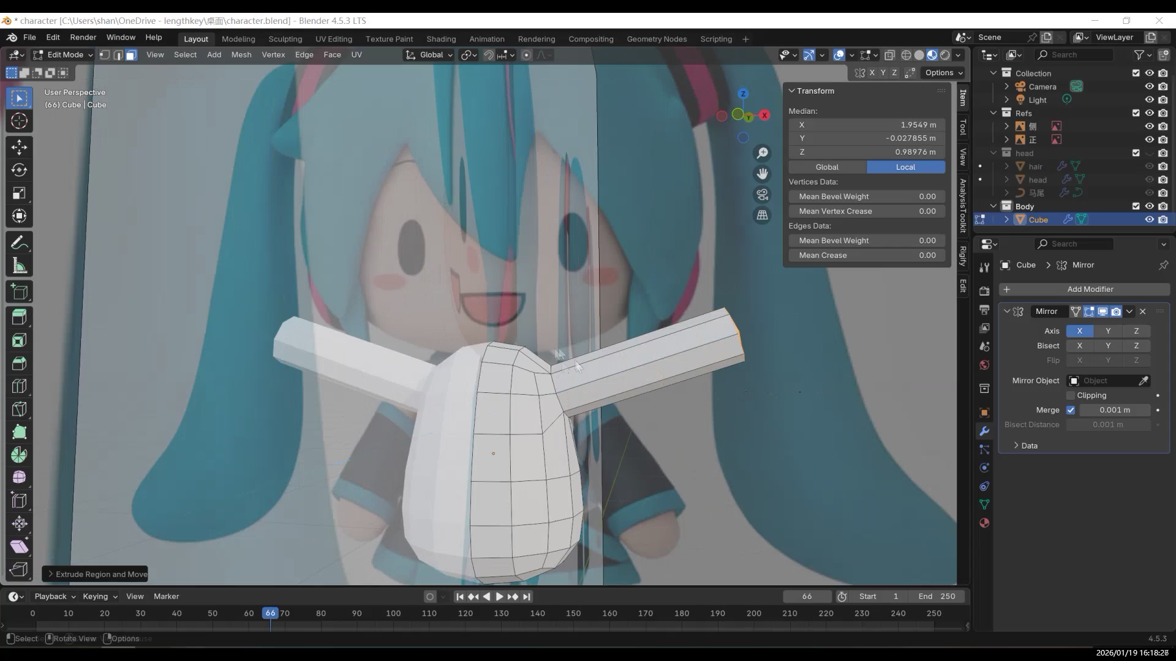
Task: Click the Merge distance value field
Action: [1114, 410]
